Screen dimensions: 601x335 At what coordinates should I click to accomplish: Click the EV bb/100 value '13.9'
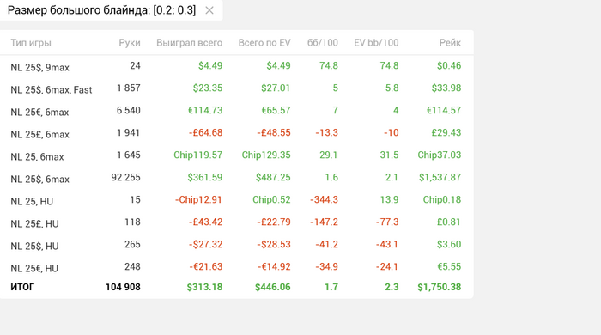click(x=389, y=199)
